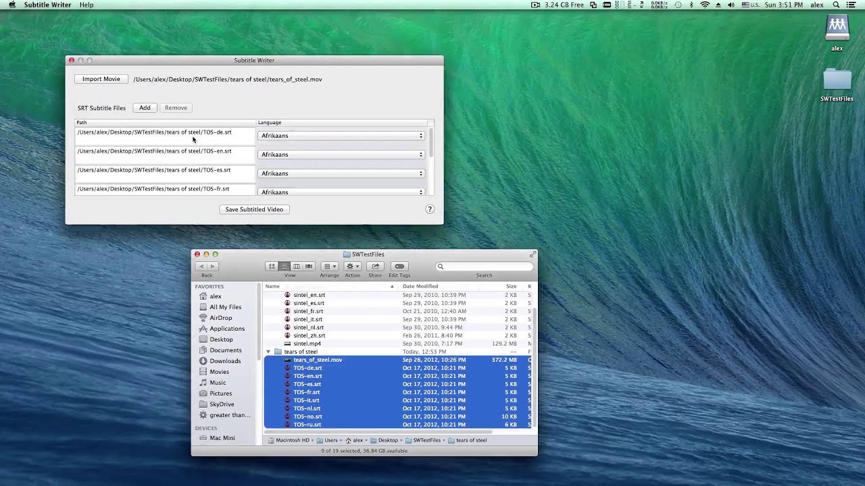
Task: Click Users in Finder path bar
Action: 326,440
